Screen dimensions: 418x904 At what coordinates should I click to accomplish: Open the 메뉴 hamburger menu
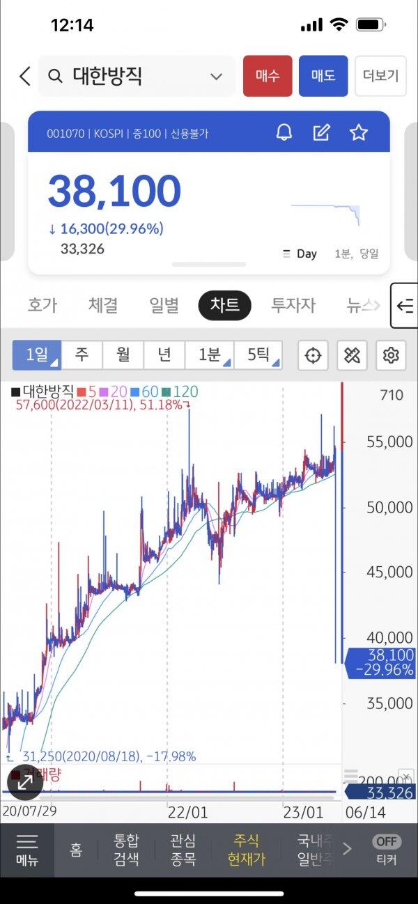(x=27, y=850)
